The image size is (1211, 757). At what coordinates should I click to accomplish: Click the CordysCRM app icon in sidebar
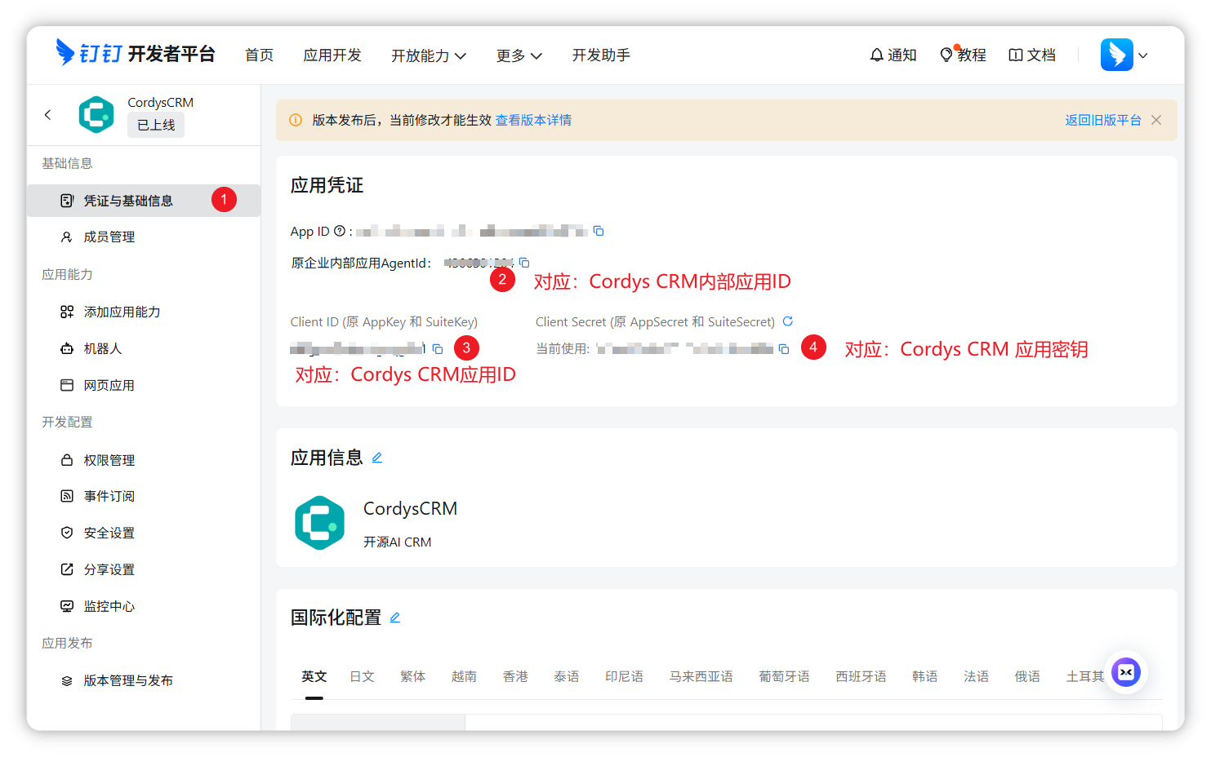96,115
